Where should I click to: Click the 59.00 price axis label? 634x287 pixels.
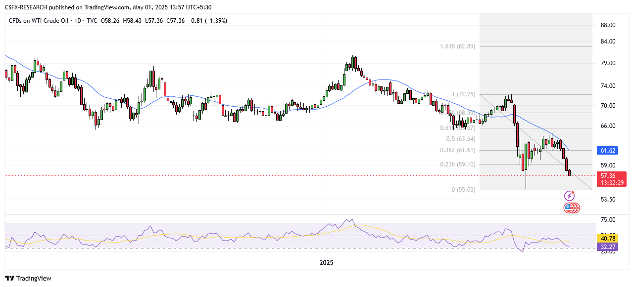[608, 165]
